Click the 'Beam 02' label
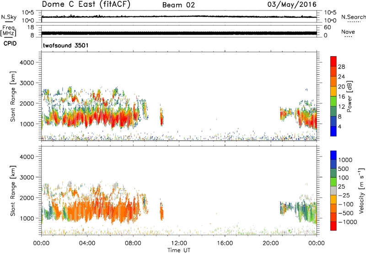 tap(178, 5)
